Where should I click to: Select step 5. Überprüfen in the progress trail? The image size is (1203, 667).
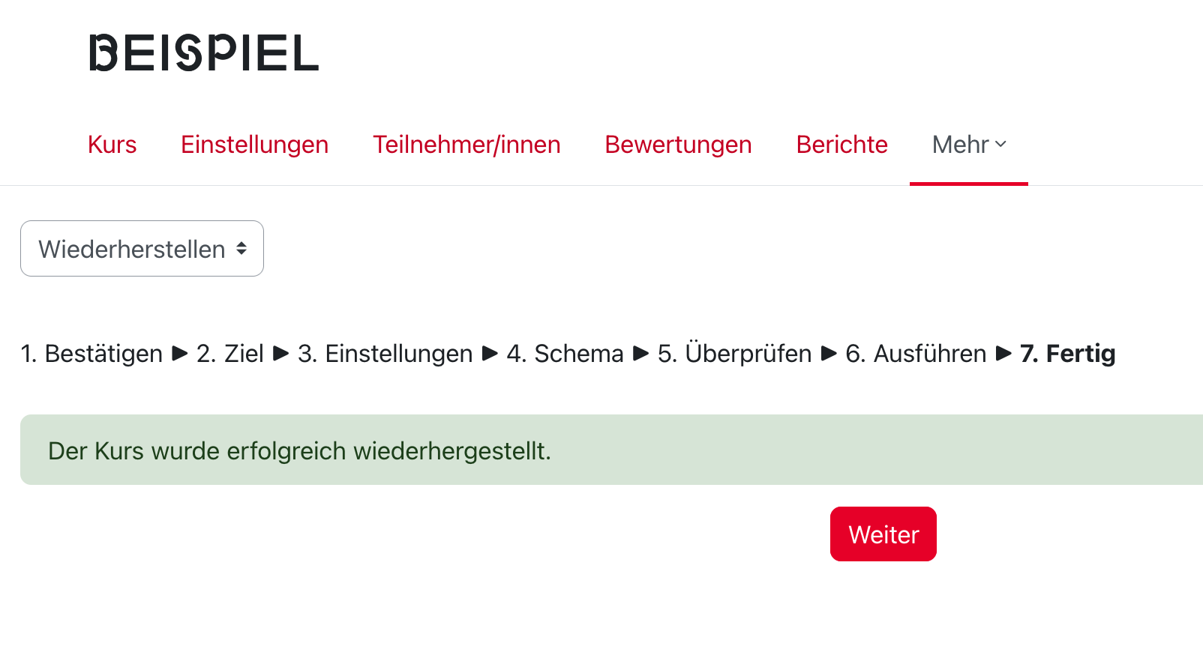click(734, 354)
